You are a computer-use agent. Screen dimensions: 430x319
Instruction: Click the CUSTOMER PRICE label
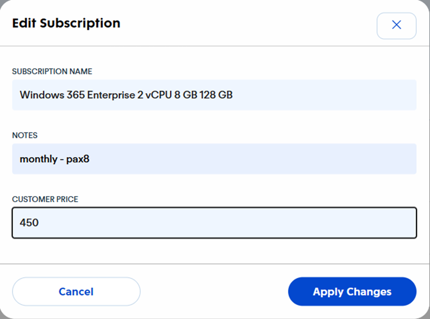coord(45,199)
